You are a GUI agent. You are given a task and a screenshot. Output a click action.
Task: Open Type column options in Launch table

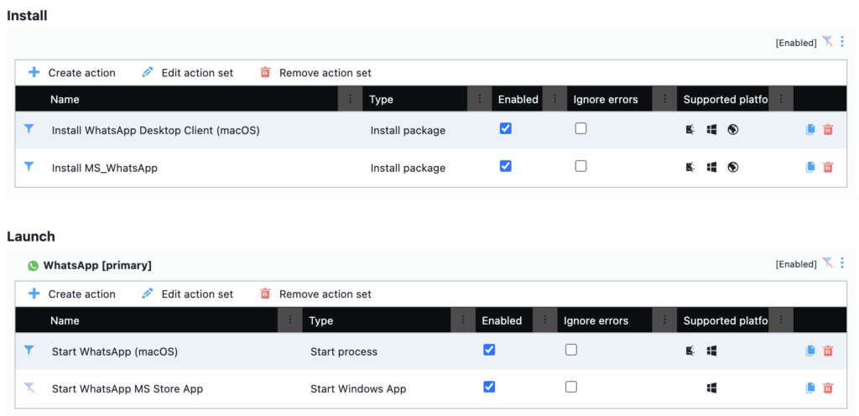462,321
